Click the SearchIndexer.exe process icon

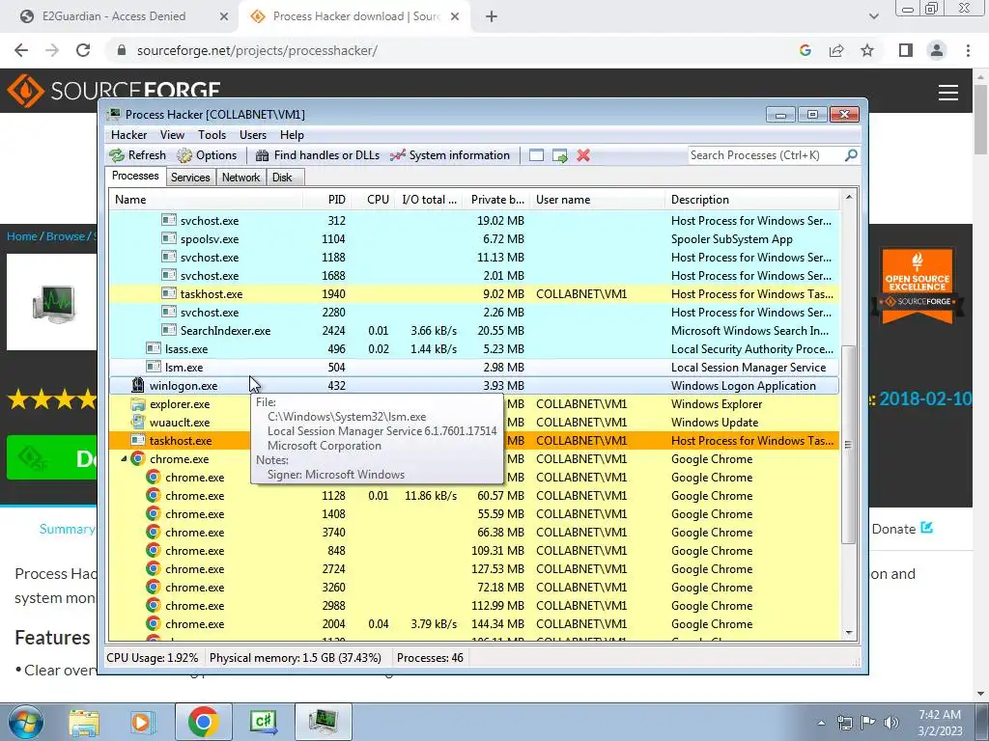[168, 330]
